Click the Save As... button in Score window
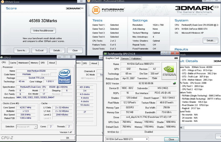The height and width of the screenshot is (142, 221). tap(22, 51)
